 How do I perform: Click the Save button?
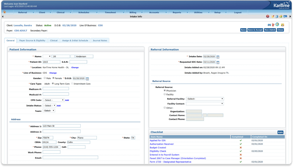[x=243, y=30]
